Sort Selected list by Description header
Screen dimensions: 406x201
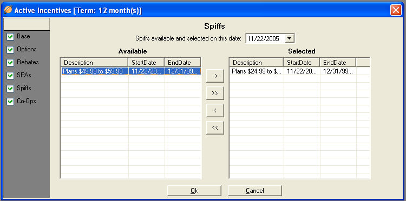pos(257,63)
